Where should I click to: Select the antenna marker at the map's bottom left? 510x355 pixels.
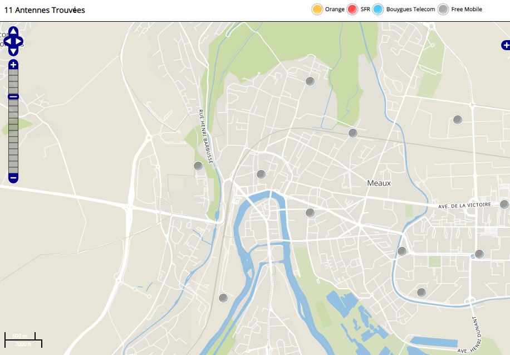coord(223,298)
